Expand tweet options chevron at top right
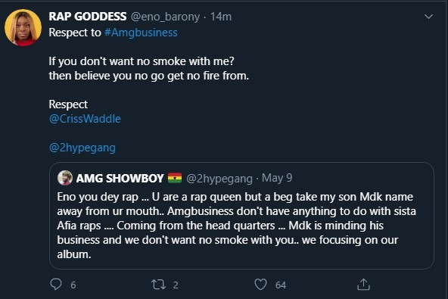Screen dimensions: 448x299 point(428,17)
